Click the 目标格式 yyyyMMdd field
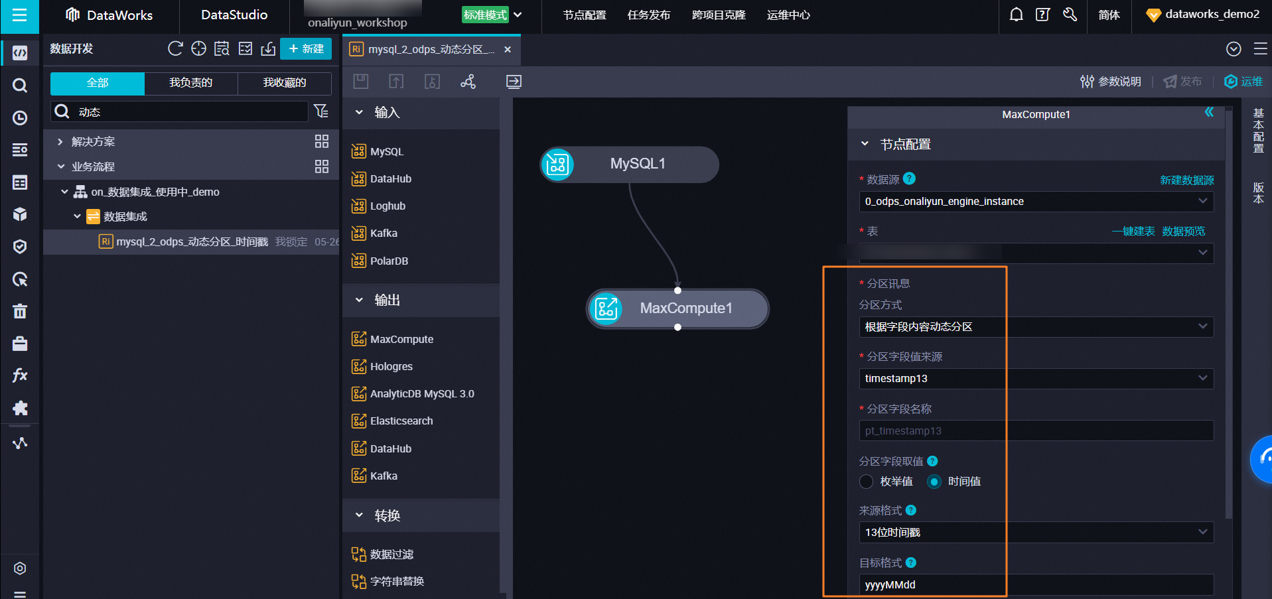The height and width of the screenshot is (599, 1272). (x=1036, y=584)
